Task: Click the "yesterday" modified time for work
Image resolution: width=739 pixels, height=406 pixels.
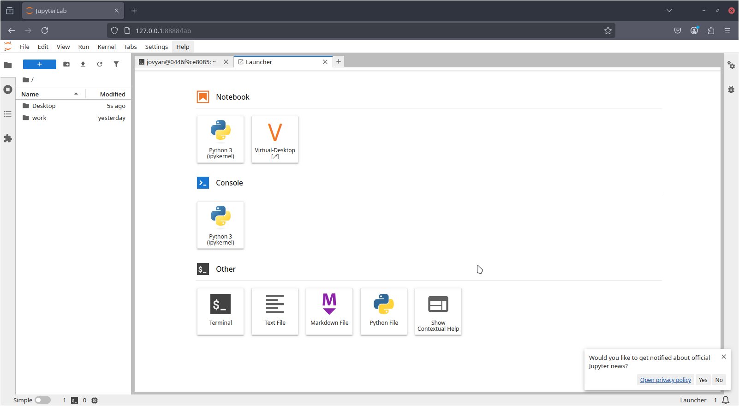Action: coord(112,118)
